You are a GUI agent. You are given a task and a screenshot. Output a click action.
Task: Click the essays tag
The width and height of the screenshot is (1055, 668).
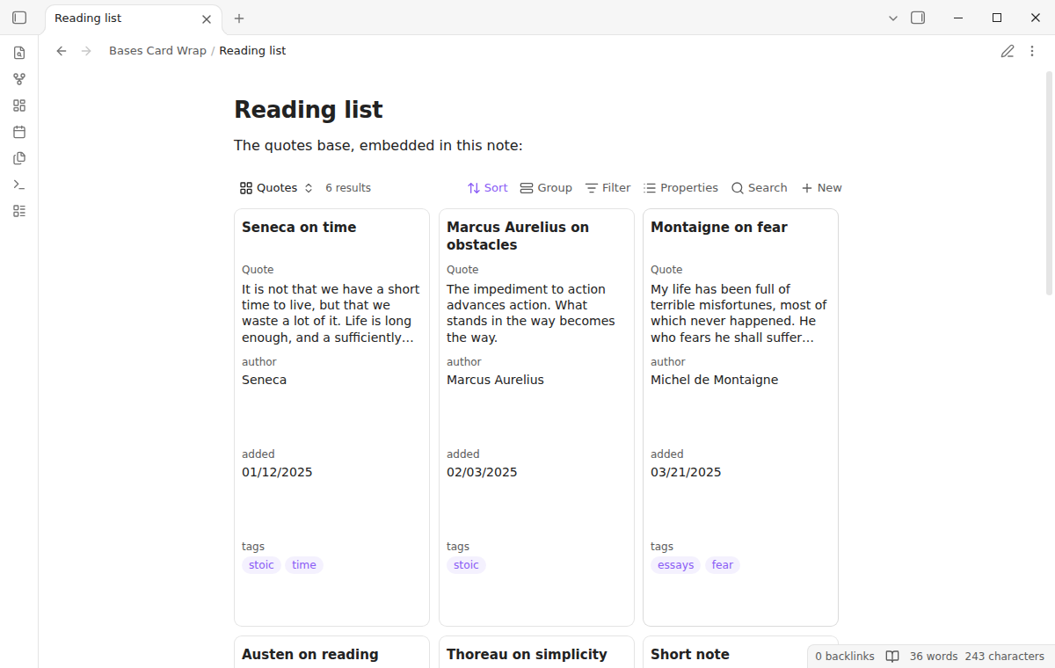(675, 565)
